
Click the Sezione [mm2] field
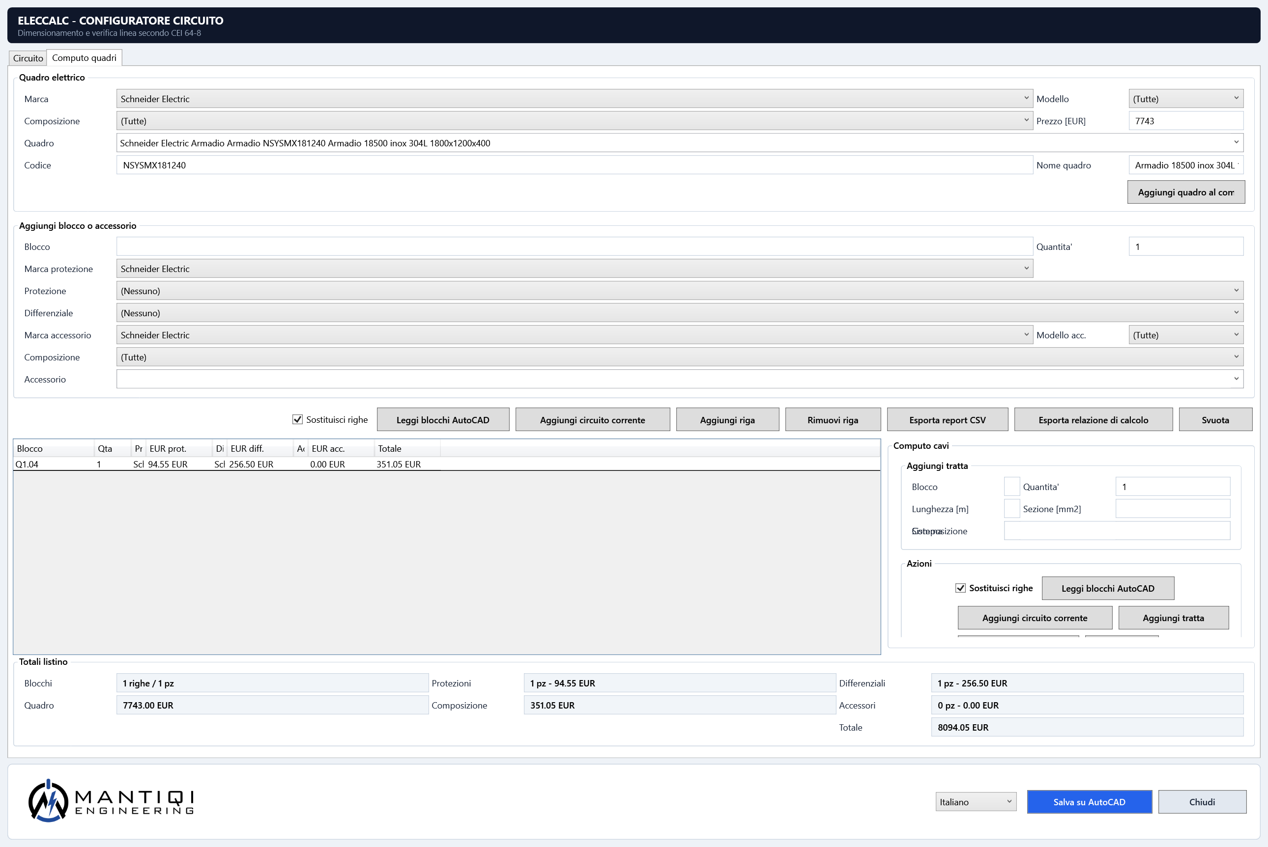[x=1172, y=509]
